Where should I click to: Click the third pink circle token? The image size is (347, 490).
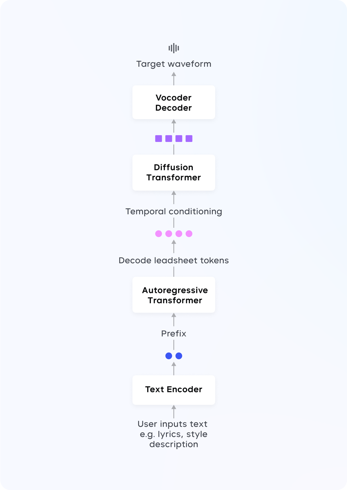179,234
